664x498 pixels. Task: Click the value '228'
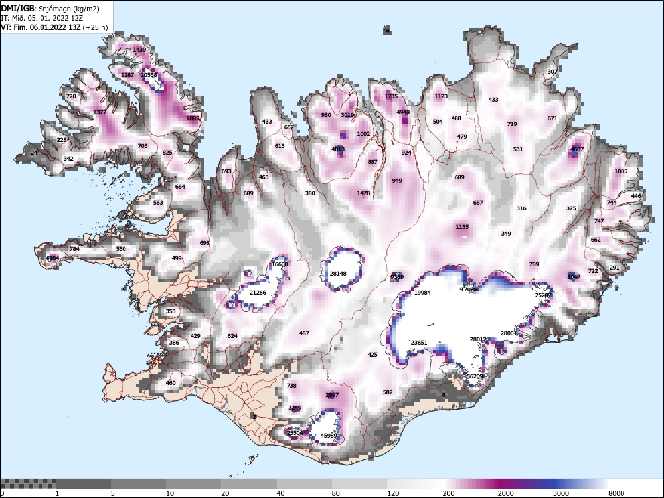click(x=62, y=140)
